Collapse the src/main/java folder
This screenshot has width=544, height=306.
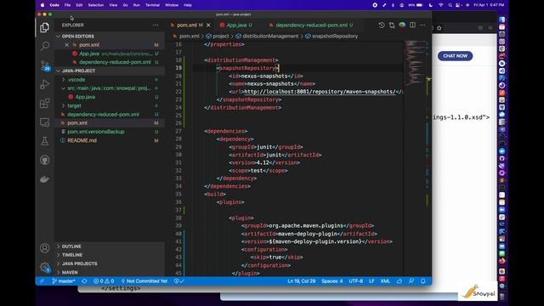click(109, 88)
